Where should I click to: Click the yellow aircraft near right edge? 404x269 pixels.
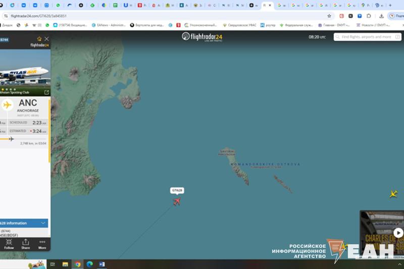coord(393,194)
